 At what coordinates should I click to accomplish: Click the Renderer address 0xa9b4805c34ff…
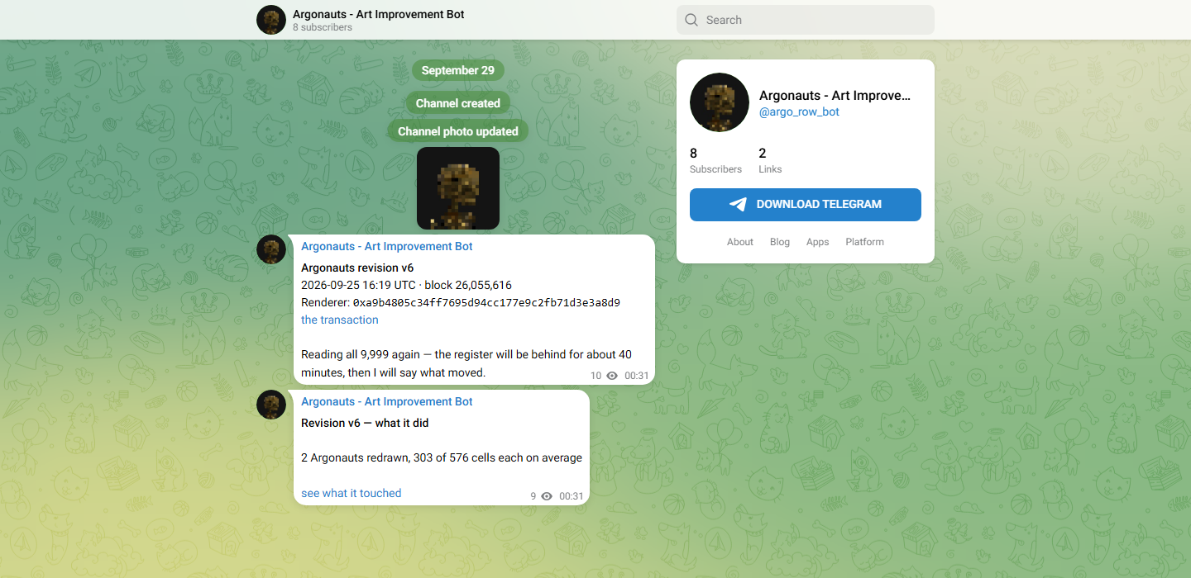(x=486, y=302)
